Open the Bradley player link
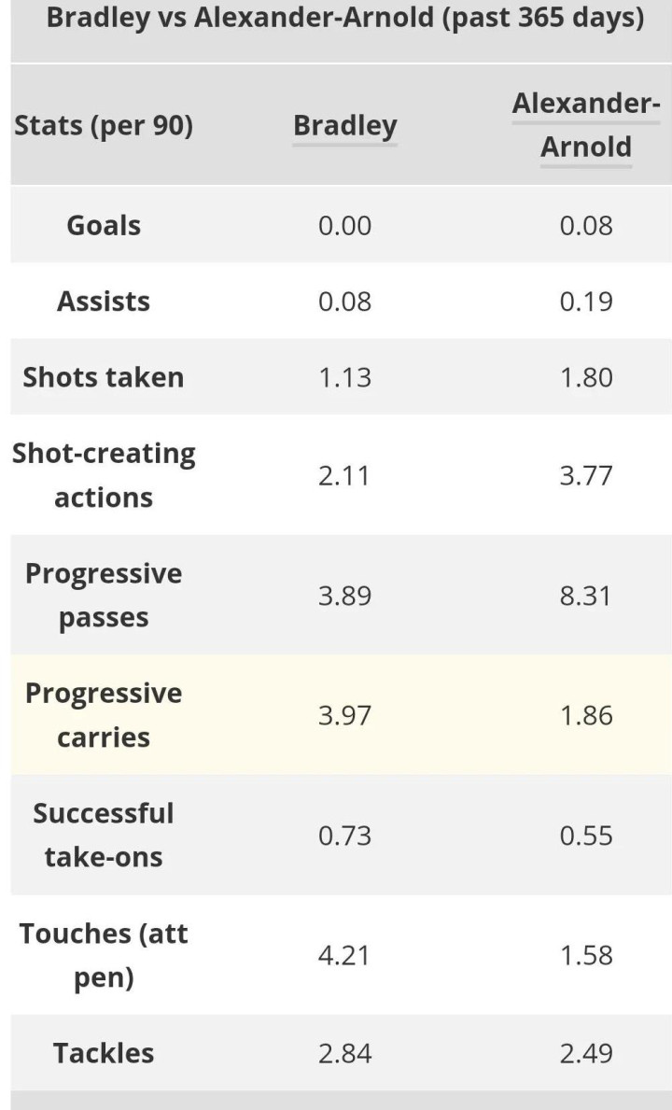 tap(344, 126)
